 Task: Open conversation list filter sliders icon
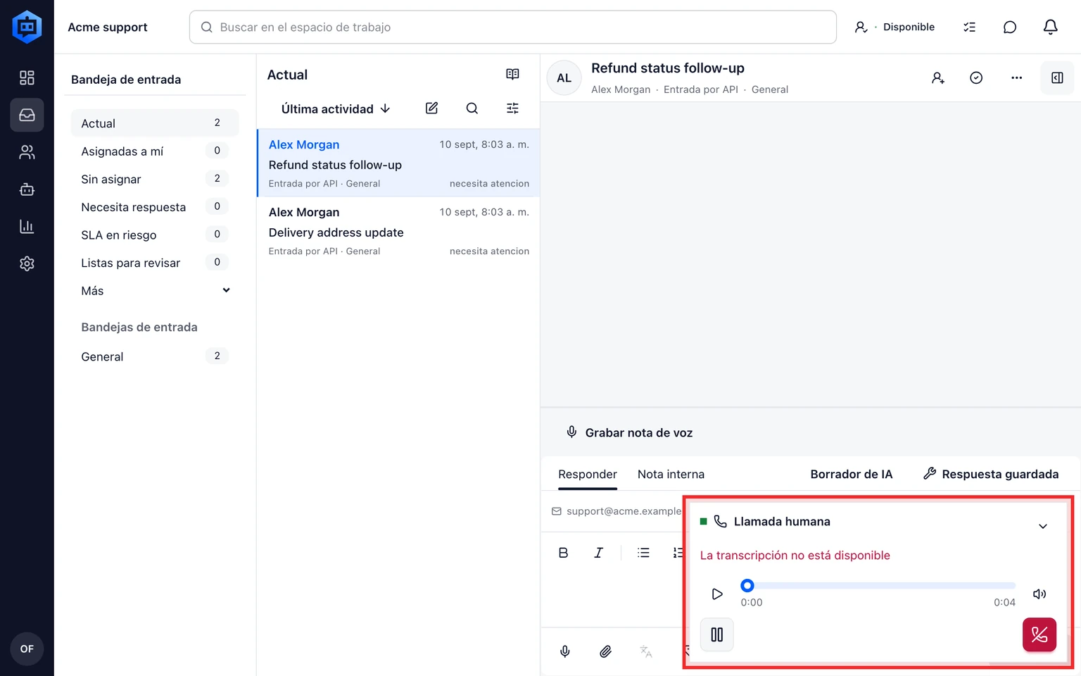tap(512, 108)
